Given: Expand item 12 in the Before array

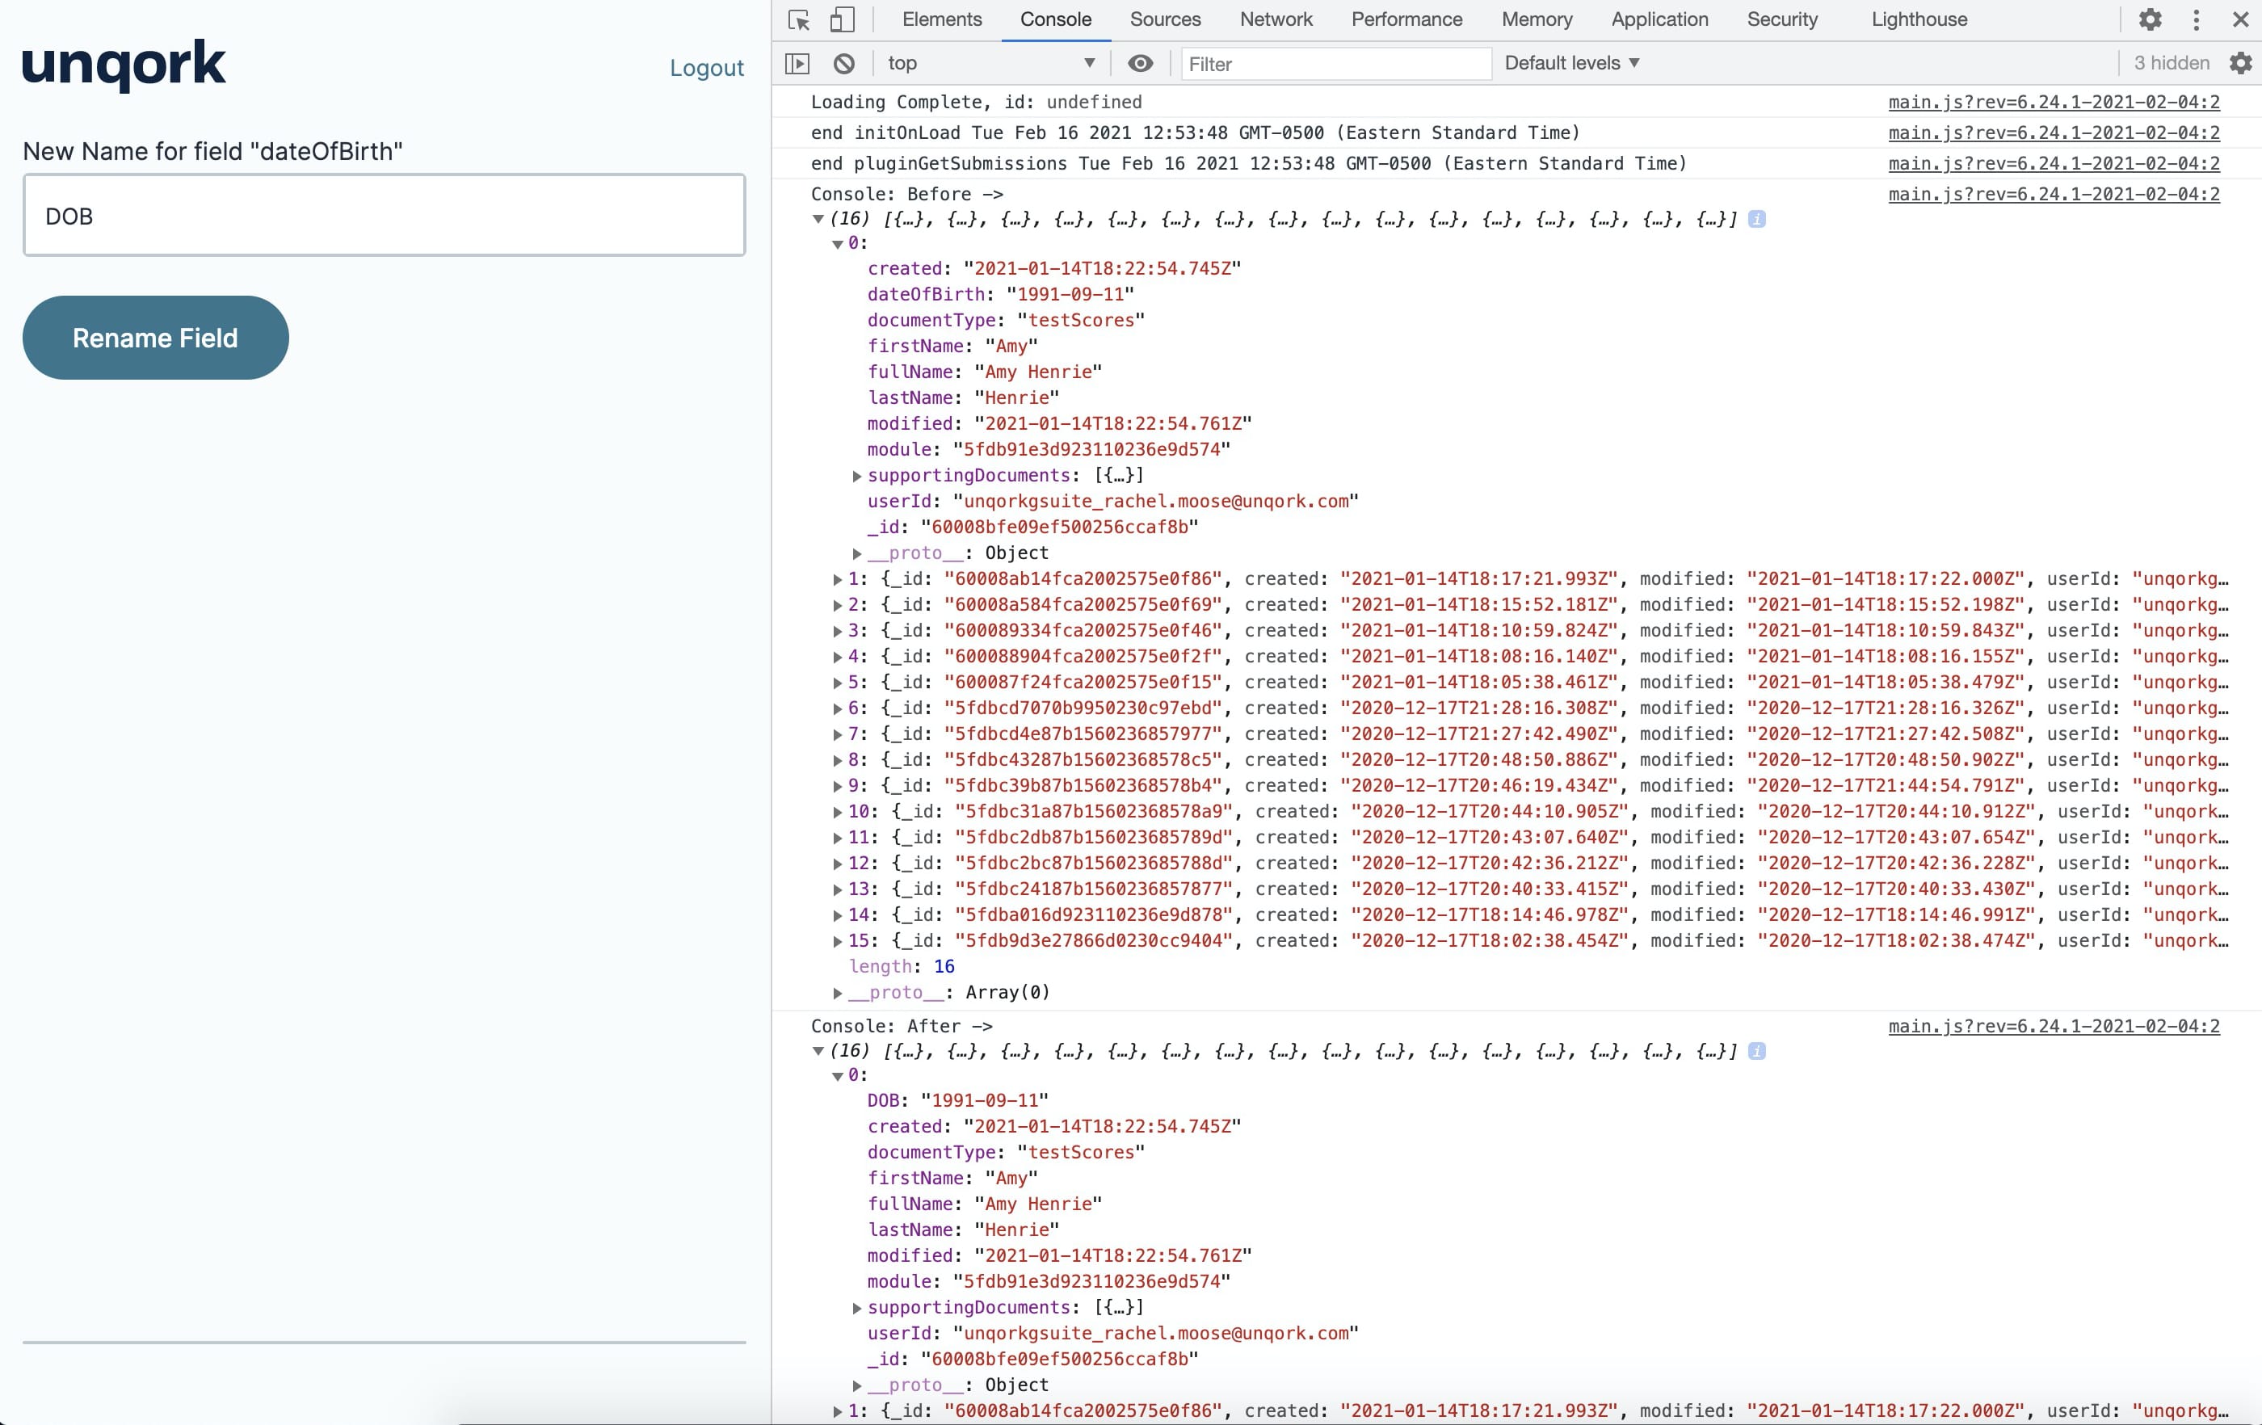Looking at the screenshot, I should coord(837,864).
